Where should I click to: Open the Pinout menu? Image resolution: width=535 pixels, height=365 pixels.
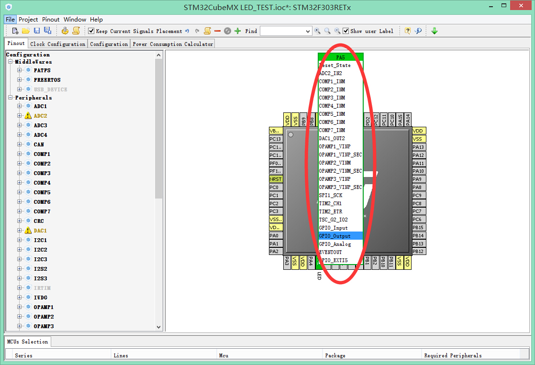[x=51, y=20]
